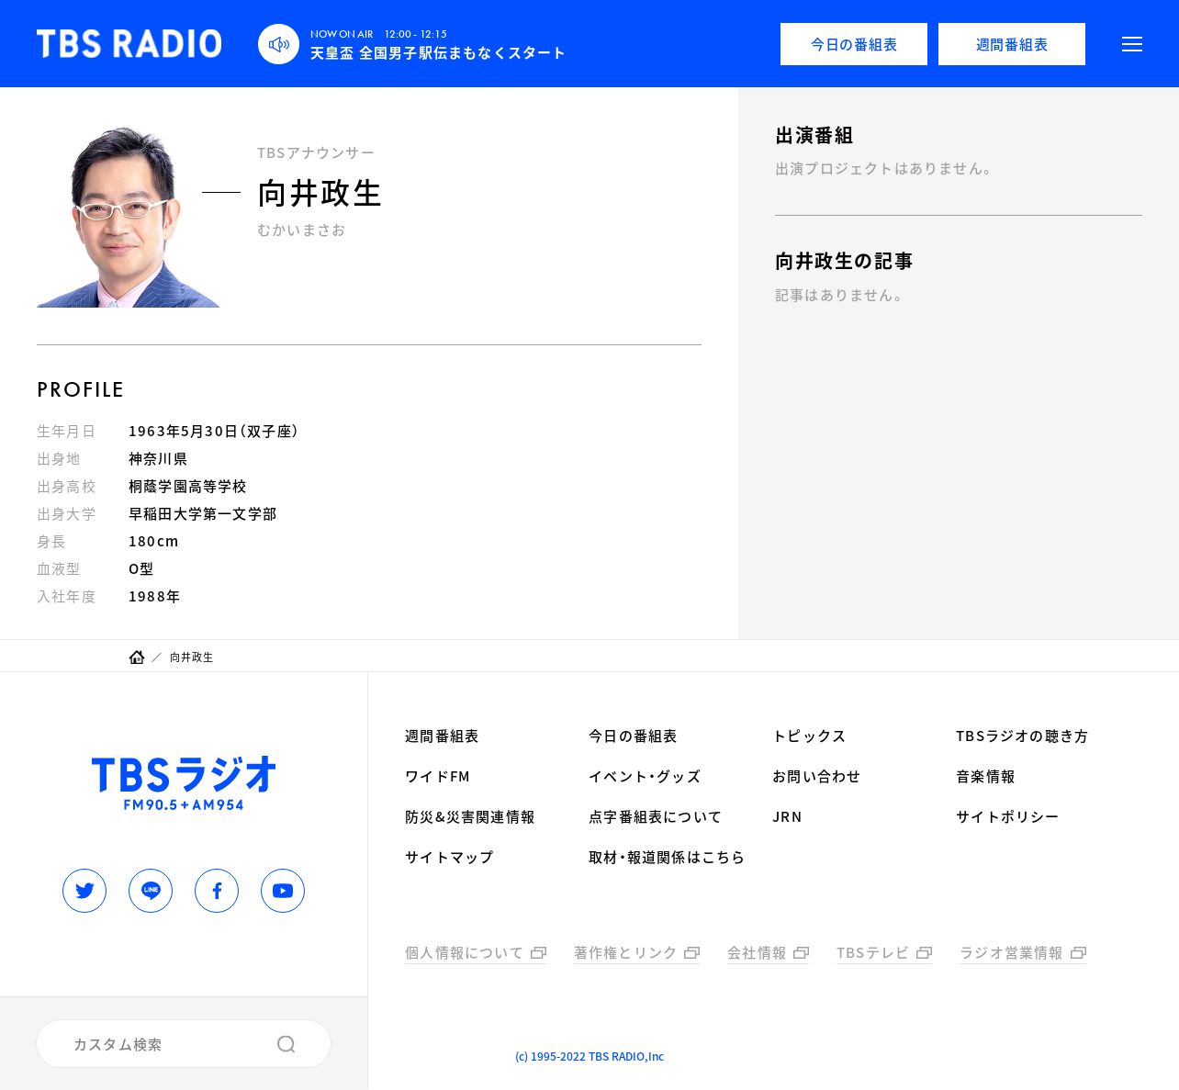Open the hamburger menu
Screen dimensions: 1179x1090
[x=1131, y=44]
